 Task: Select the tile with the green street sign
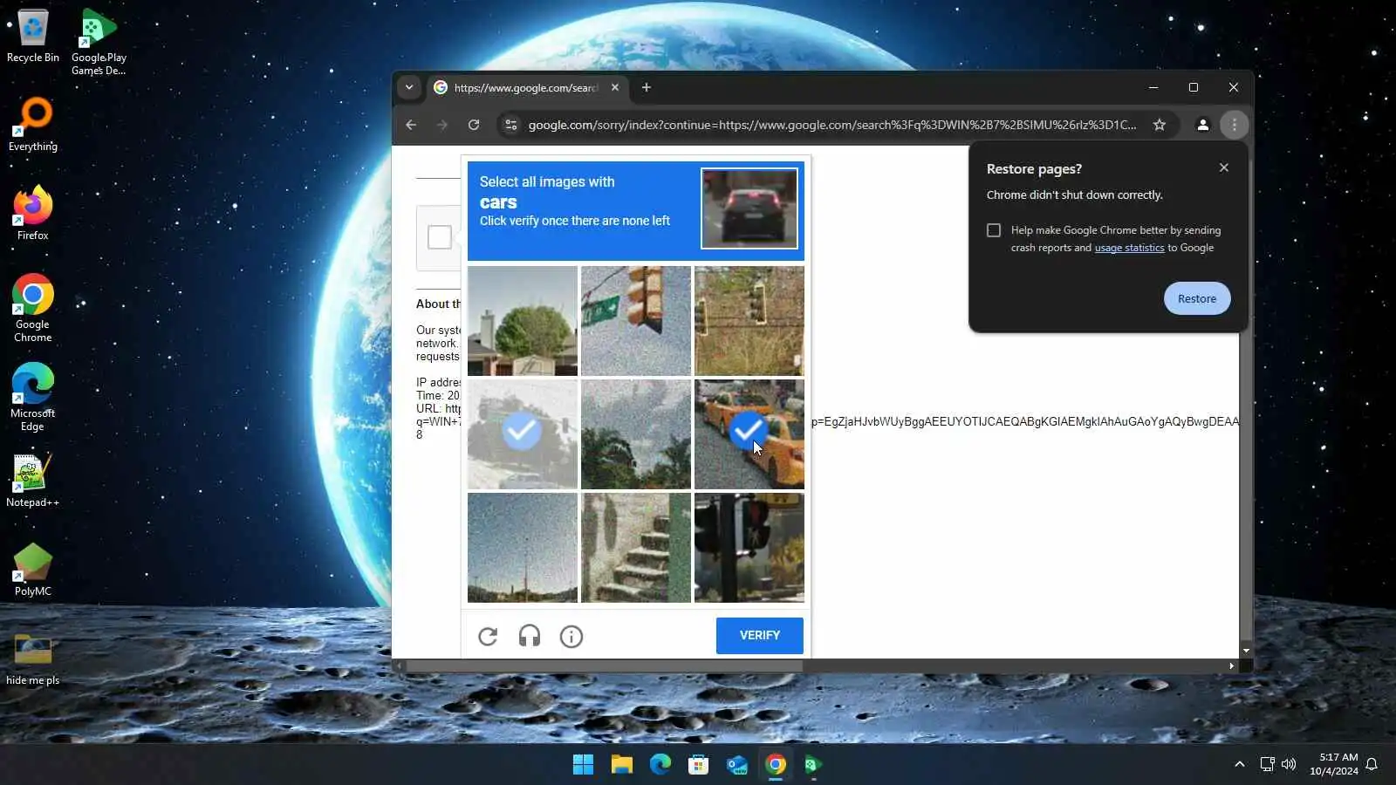coord(636,321)
